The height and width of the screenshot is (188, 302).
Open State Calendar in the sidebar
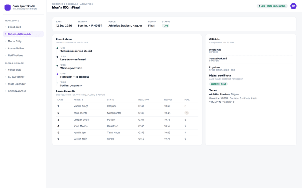coord(23,84)
